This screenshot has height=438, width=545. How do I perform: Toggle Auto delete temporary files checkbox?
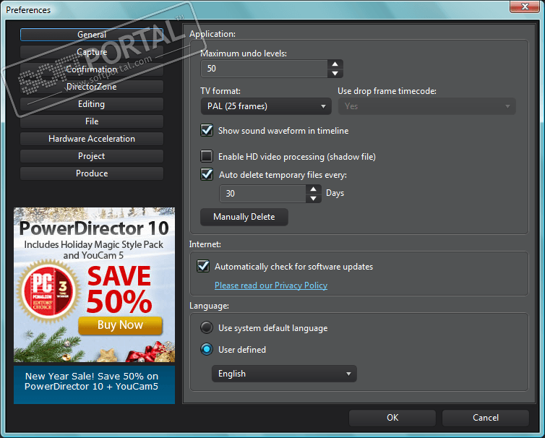click(207, 174)
